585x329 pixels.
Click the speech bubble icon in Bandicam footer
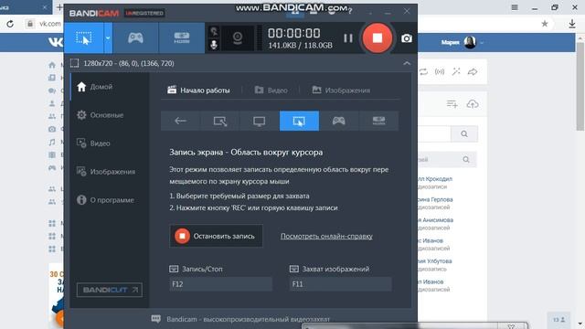(x=156, y=319)
